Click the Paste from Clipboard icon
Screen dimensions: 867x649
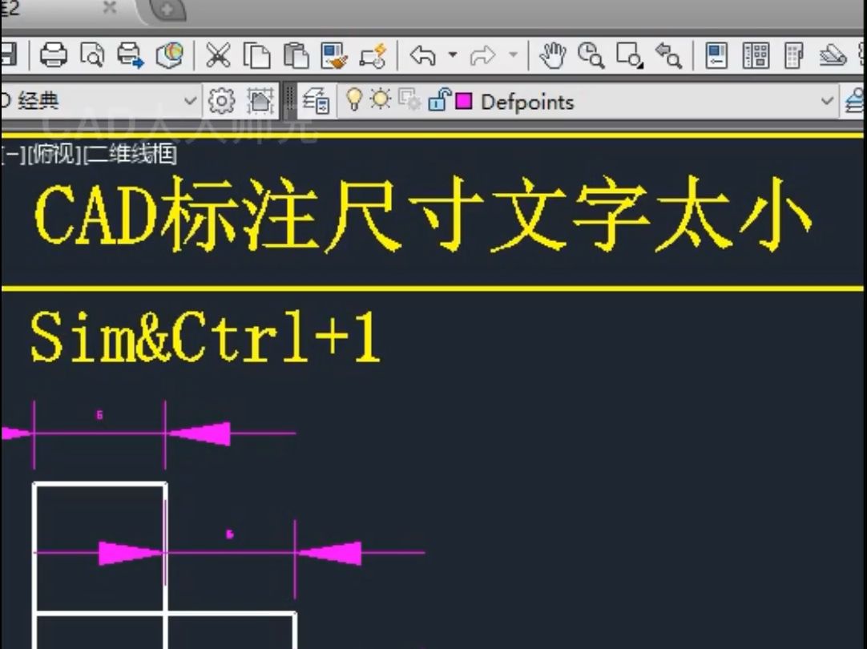297,55
